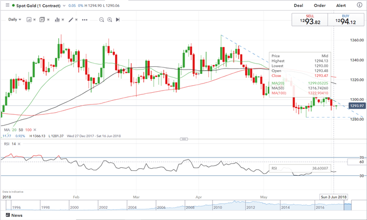Remove the RSI 14 indicator with its X
367x220 pixels.
[19, 144]
